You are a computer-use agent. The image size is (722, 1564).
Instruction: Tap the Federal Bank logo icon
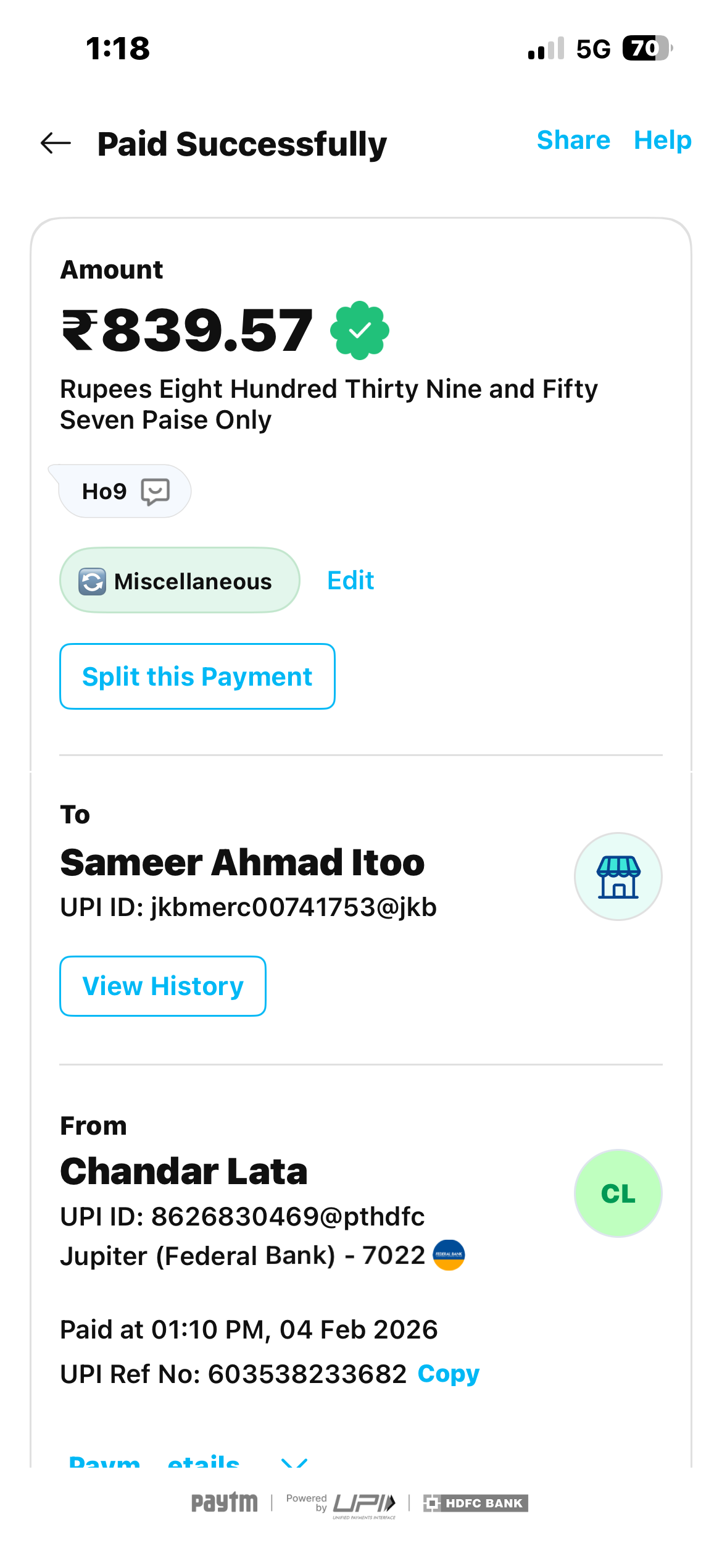pos(449,1255)
